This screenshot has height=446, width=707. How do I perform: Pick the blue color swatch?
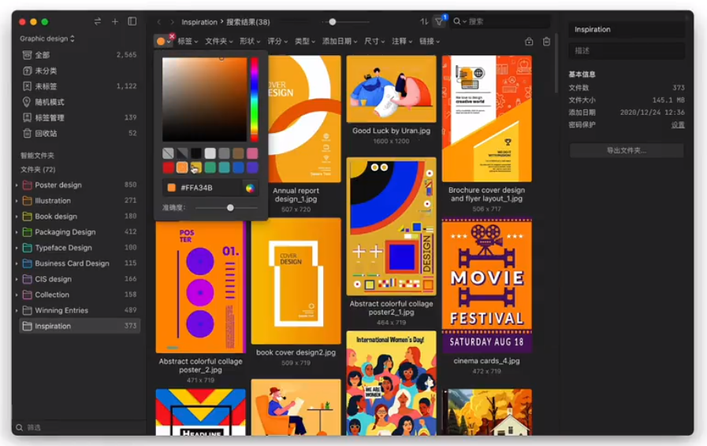(239, 168)
